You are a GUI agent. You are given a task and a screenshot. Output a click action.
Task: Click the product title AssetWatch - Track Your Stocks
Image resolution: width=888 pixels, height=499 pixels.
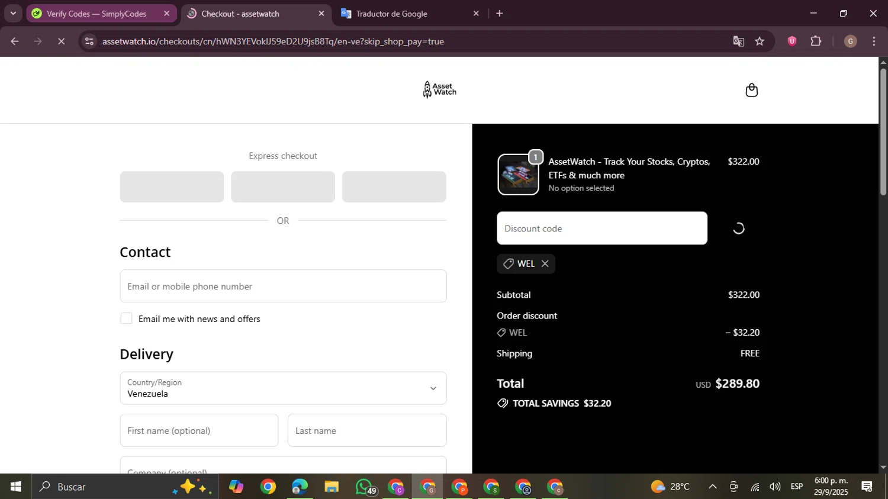coord(629,169)
